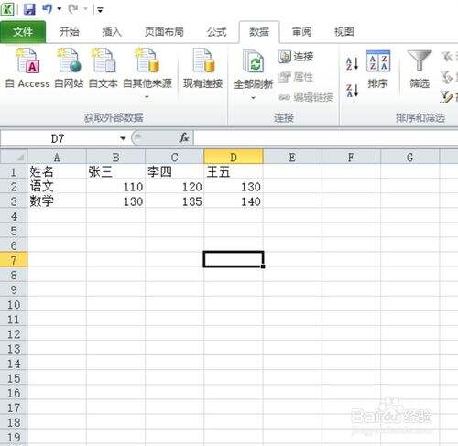
Task: Open the 文件 menu tab
Action: [23, 32]
